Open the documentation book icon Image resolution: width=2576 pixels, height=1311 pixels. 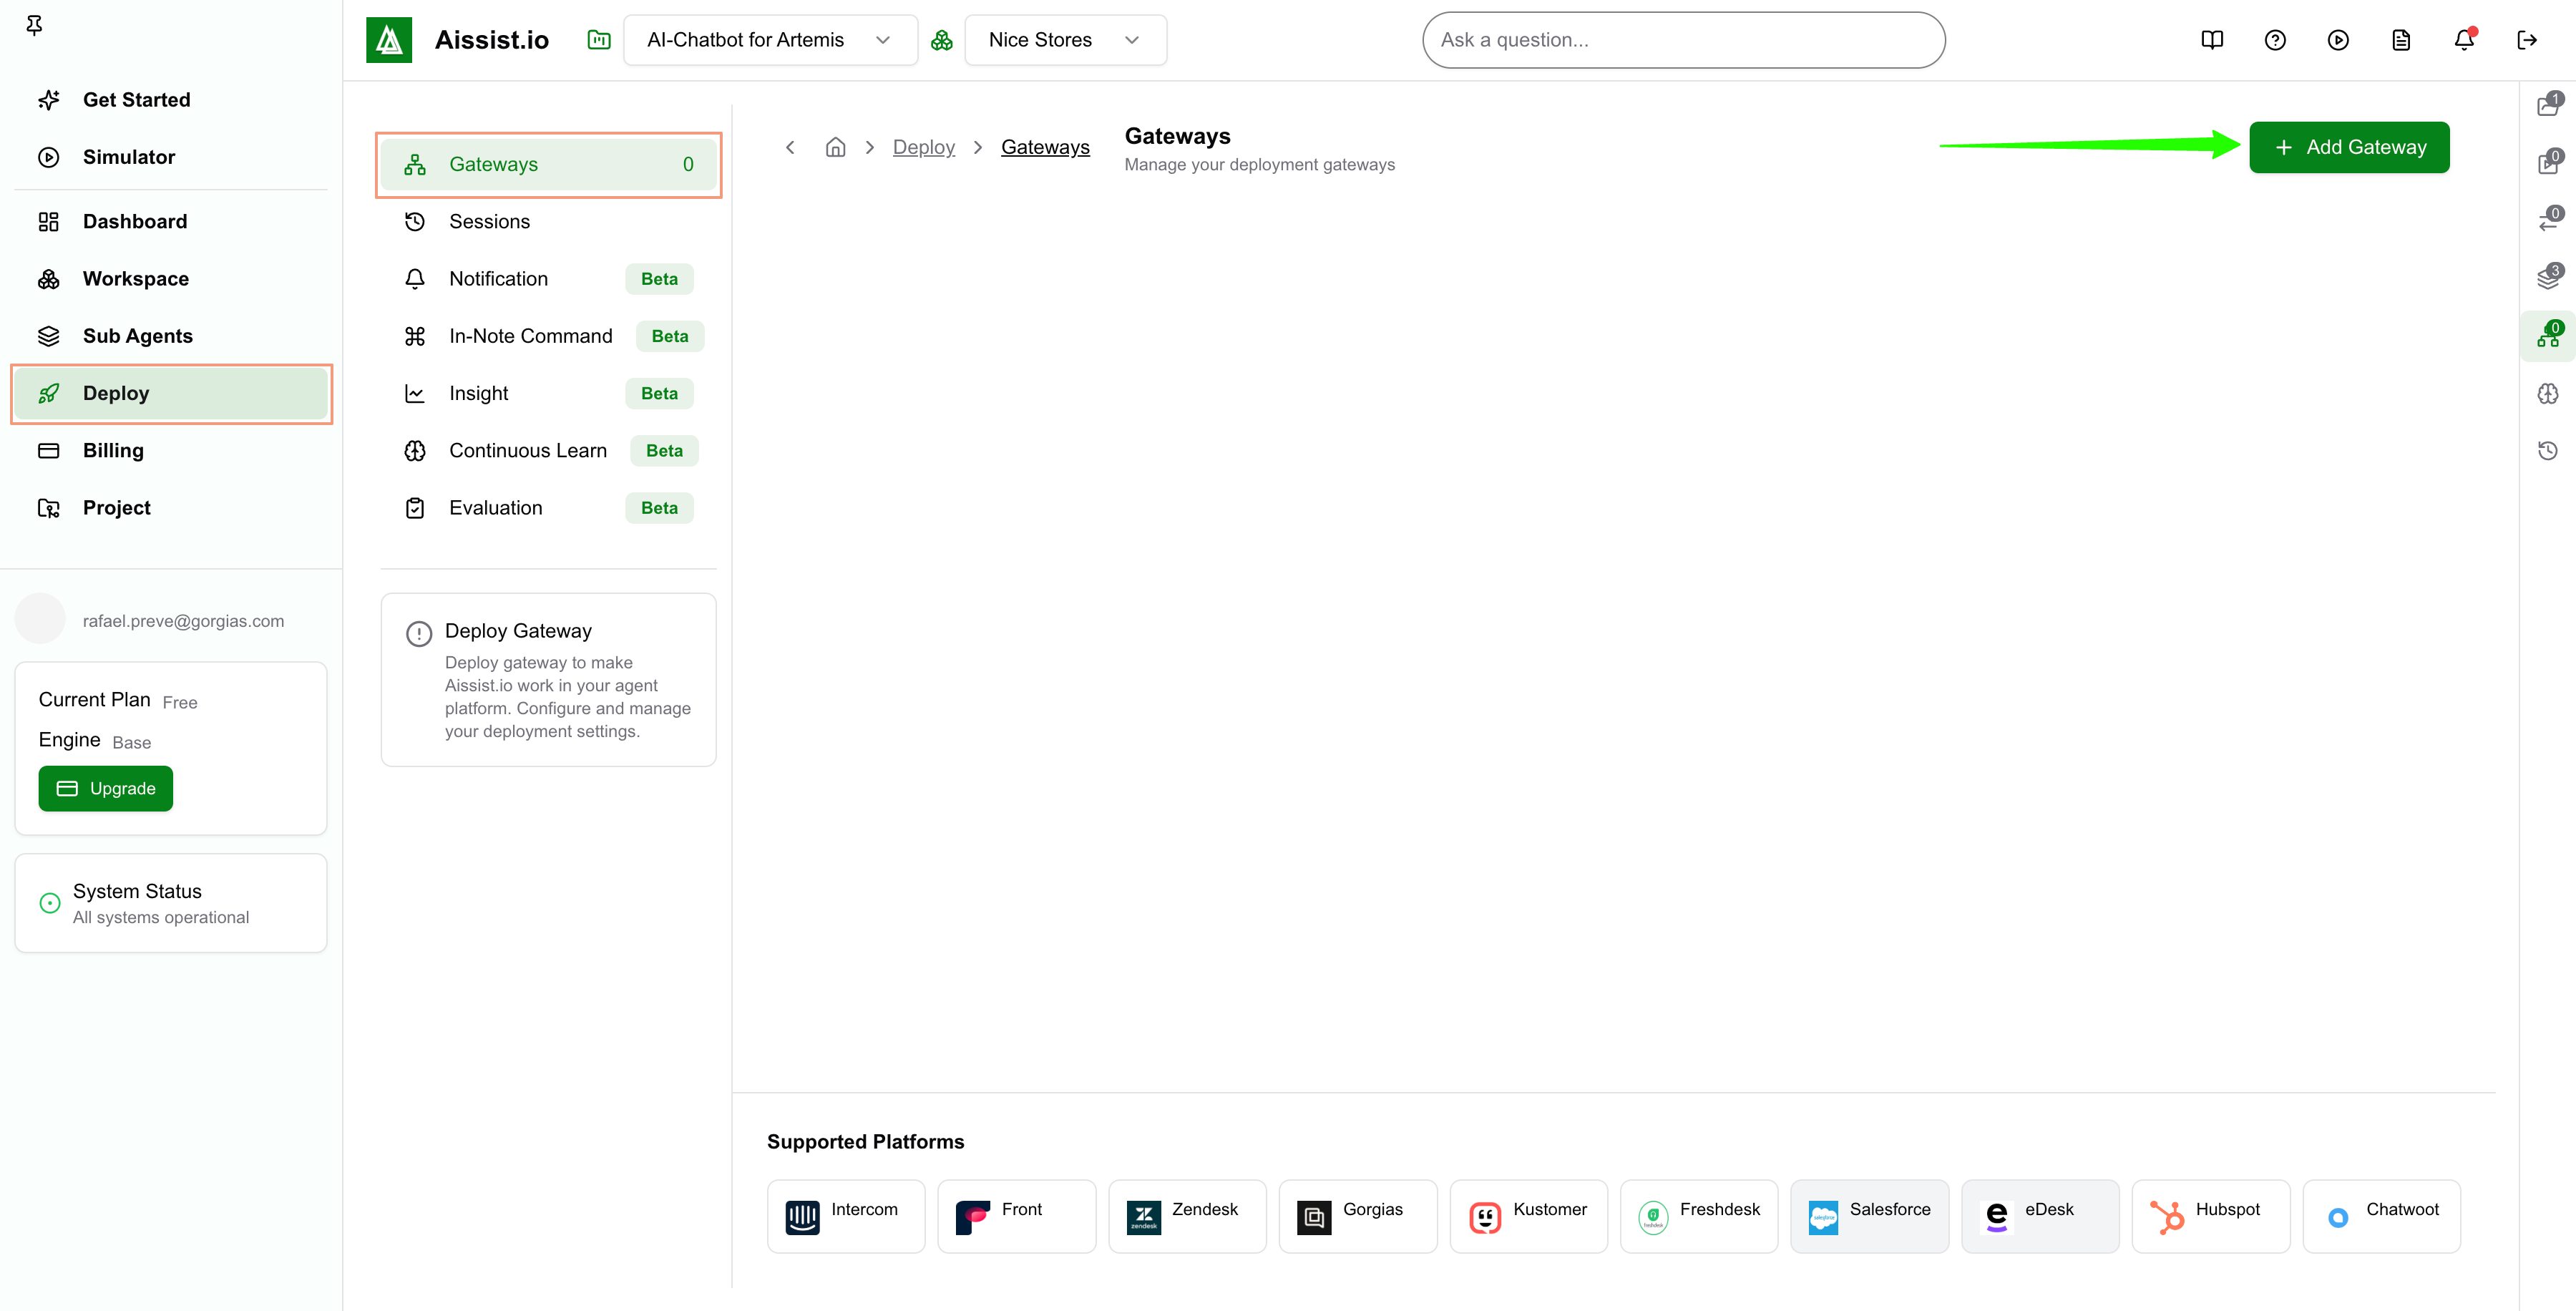tap(2212, 40)
